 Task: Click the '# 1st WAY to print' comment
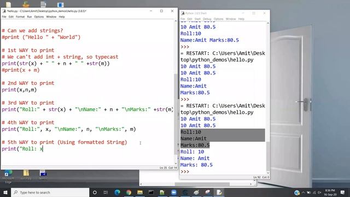pos(28,50)
